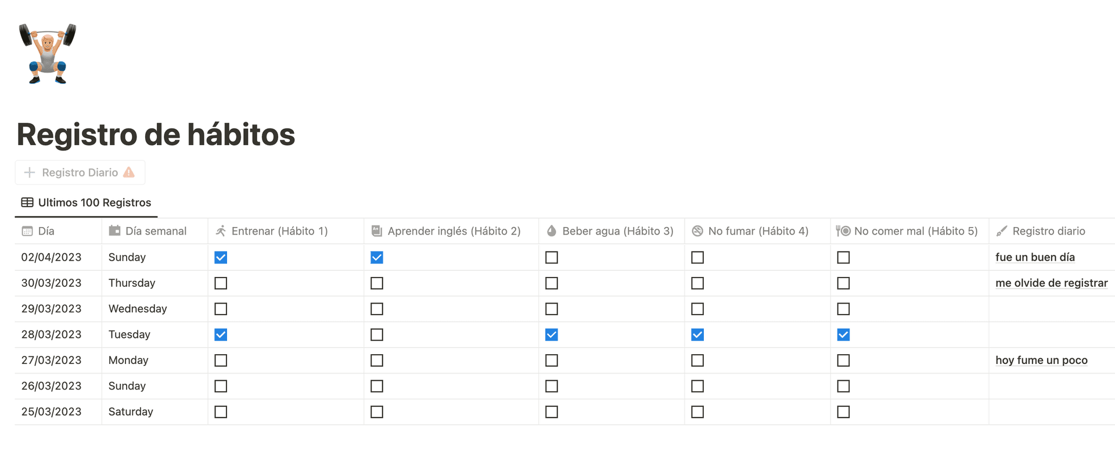The image size is (1115, 472).
Task: Open the Ultimos 100 Registros view tab
Action: [x=87, y=203]
